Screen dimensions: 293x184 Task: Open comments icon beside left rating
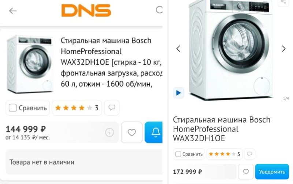click(112, 108)
